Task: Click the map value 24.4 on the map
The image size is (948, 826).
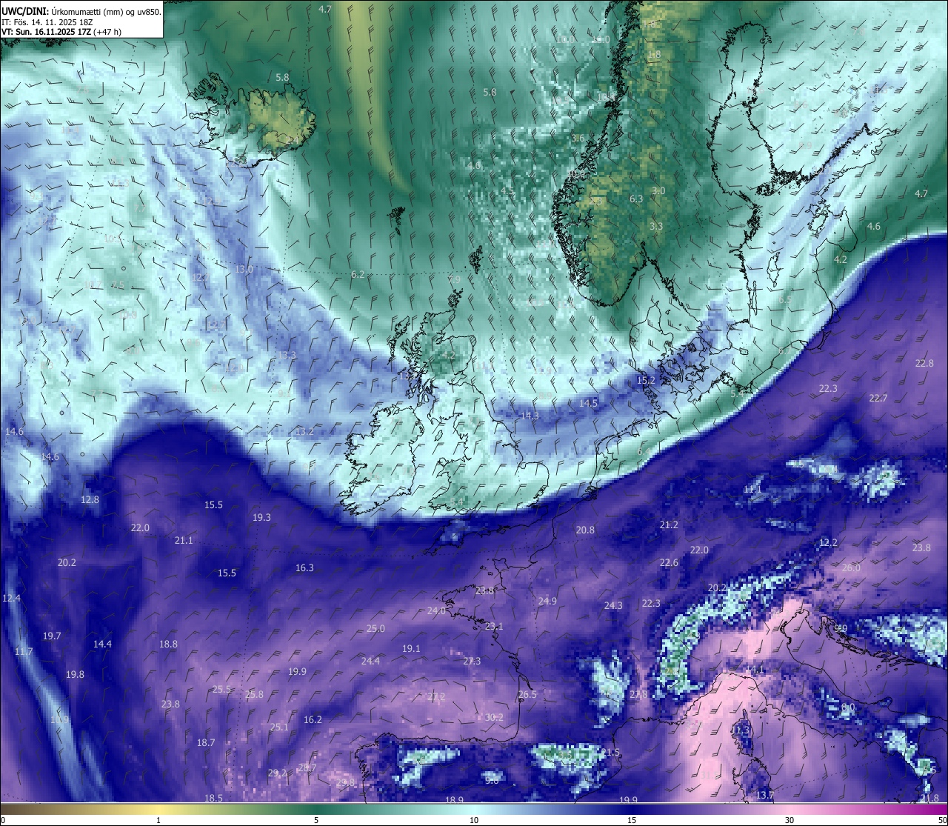Action: [x=370, y=661]
